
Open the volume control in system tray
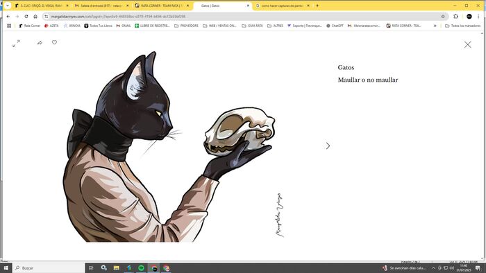451,268
